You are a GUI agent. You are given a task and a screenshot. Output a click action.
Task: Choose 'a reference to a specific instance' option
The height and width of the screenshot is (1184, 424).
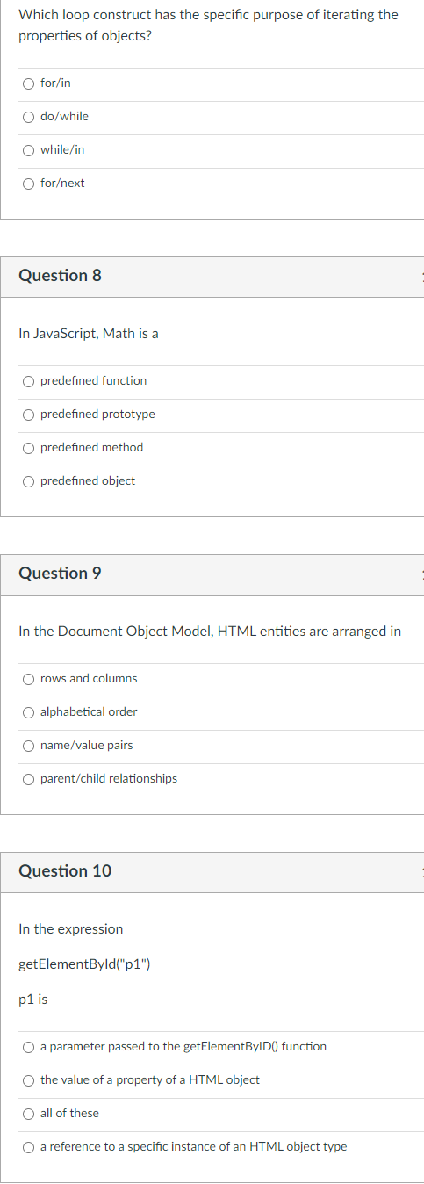(x=29, y=1147)
